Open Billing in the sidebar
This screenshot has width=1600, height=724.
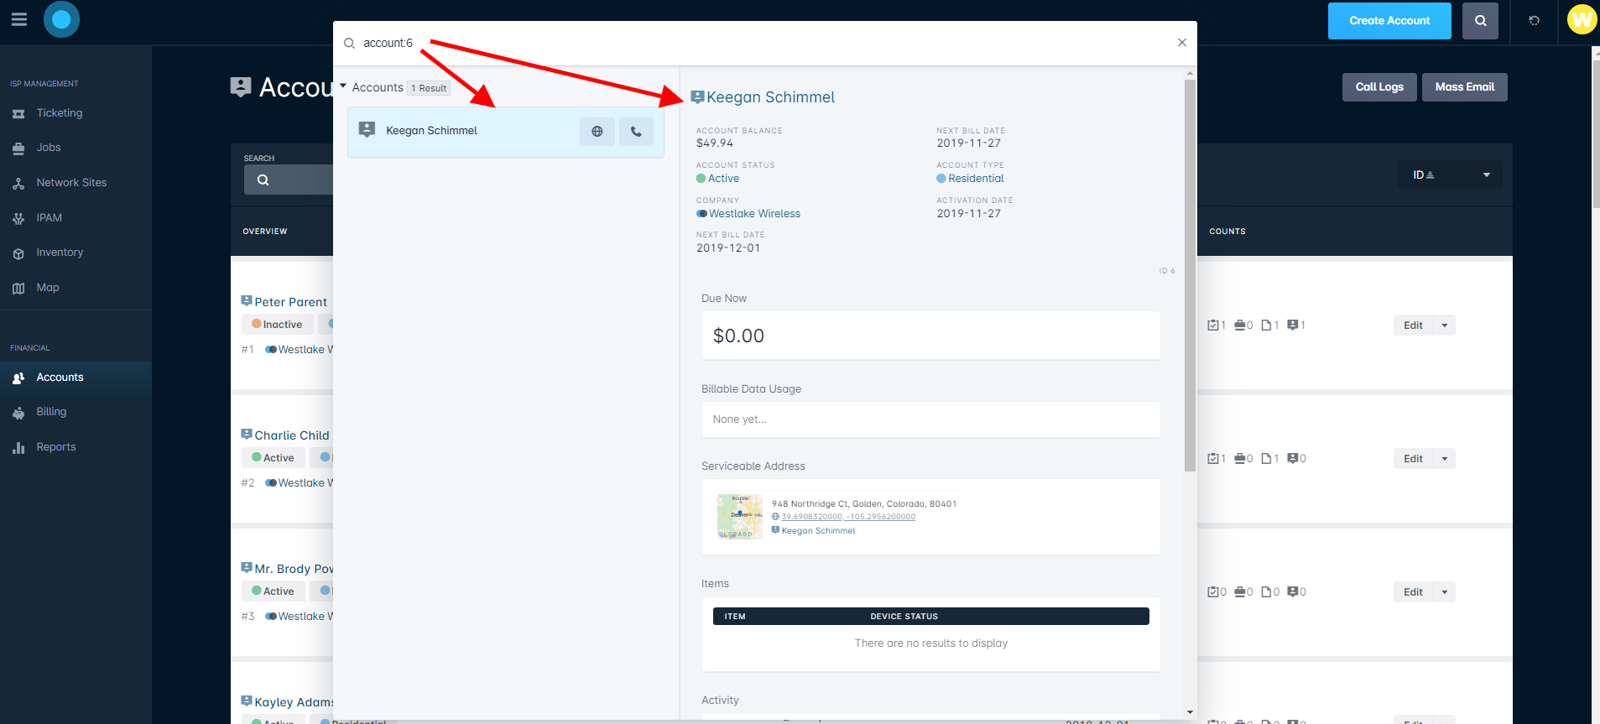pos(51,412)
